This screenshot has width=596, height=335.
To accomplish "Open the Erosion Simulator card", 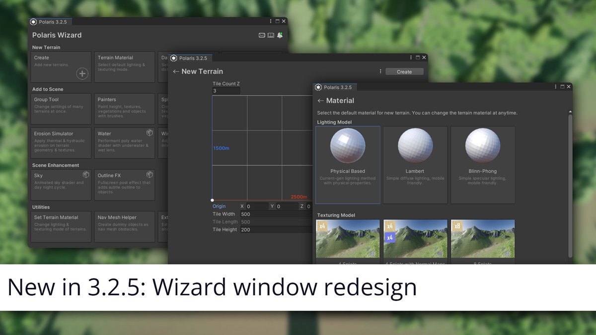I will point(62,144).
